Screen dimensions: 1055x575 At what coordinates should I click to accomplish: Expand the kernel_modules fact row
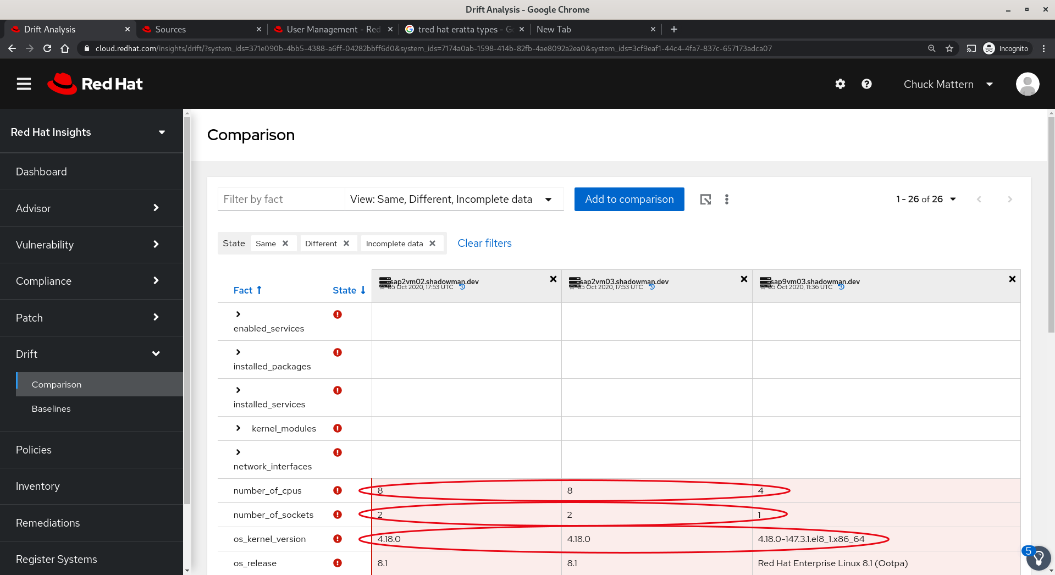(238, 428)
